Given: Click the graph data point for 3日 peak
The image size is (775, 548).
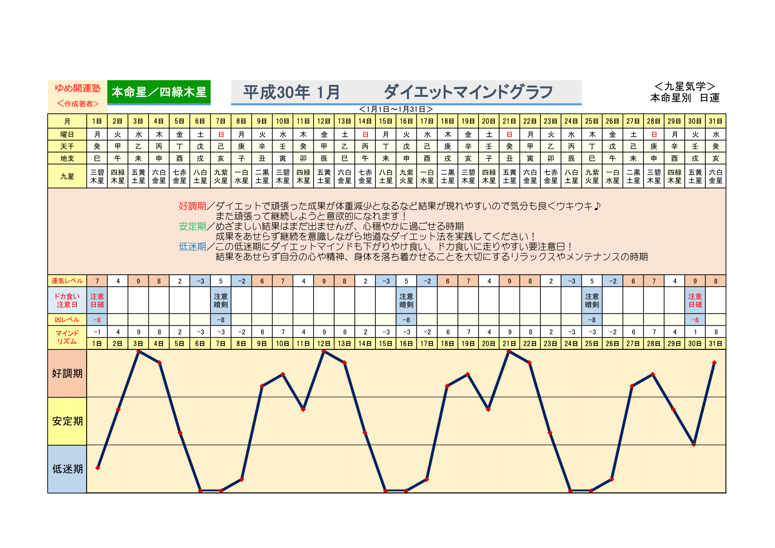Looking at the screenshot, I should point(138,352).
